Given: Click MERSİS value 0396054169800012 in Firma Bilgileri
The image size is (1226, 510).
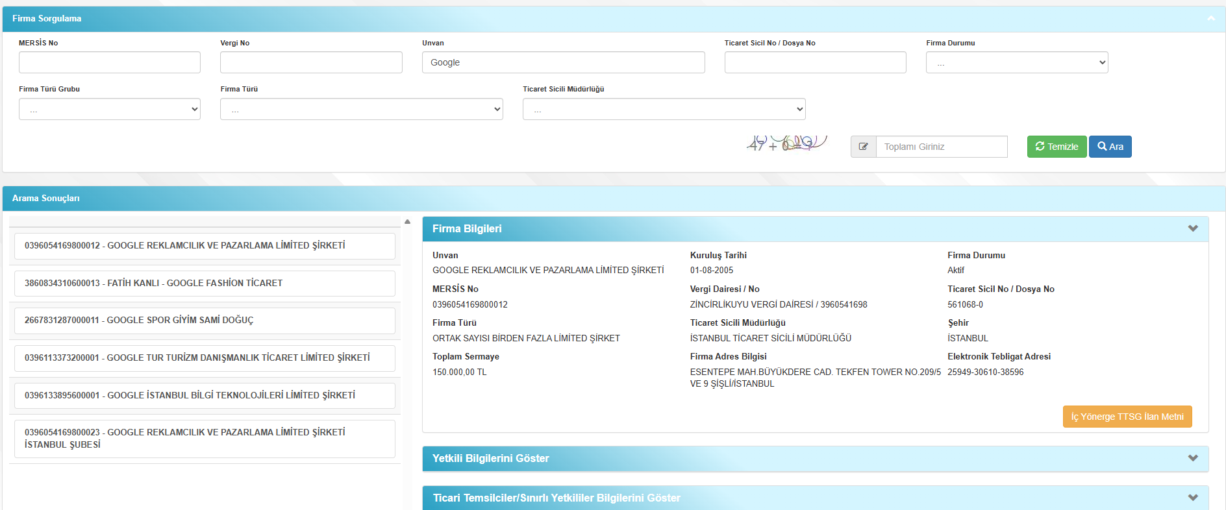Looking at the screenshot, I should (x=470, y=304).
